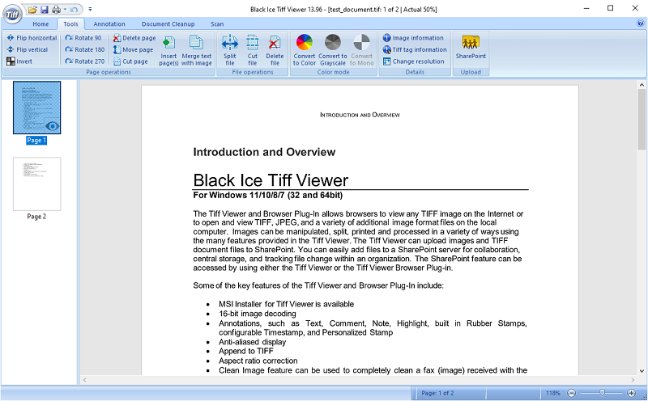Click the zoom in plus button
Screen dimensions: 648x401
pyautogui.click(x=631, y=393)
